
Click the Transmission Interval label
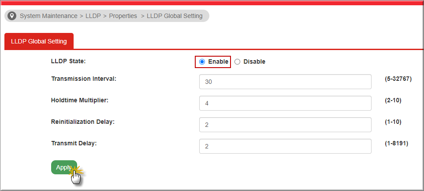pos(84,79)
